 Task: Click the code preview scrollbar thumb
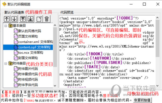(x=157, y=38)
